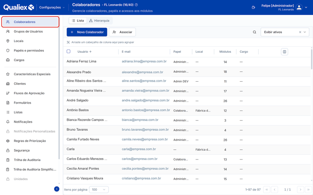Click the Formulários document icon

[x=8, y=103]
